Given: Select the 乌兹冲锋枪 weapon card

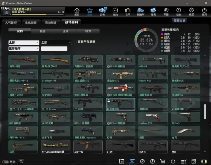Looking at the screenshot, I should pos(121,104).
